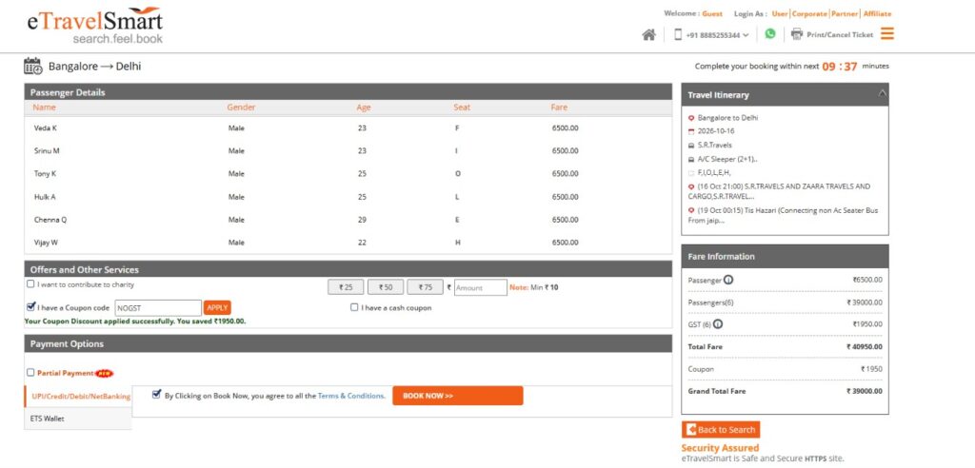Uncheck the Terms & Conditions agreement box

(157, 394)
